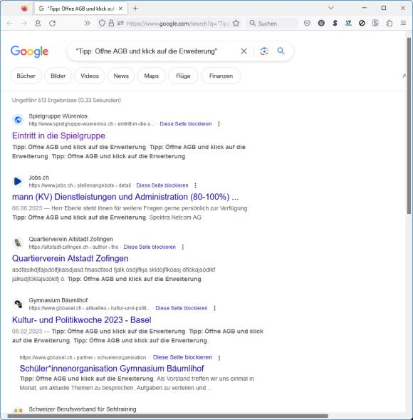413x420 pixels.
Task: Open the three-dot menu for the schuelerorganisation result
Action: (219, 358)
